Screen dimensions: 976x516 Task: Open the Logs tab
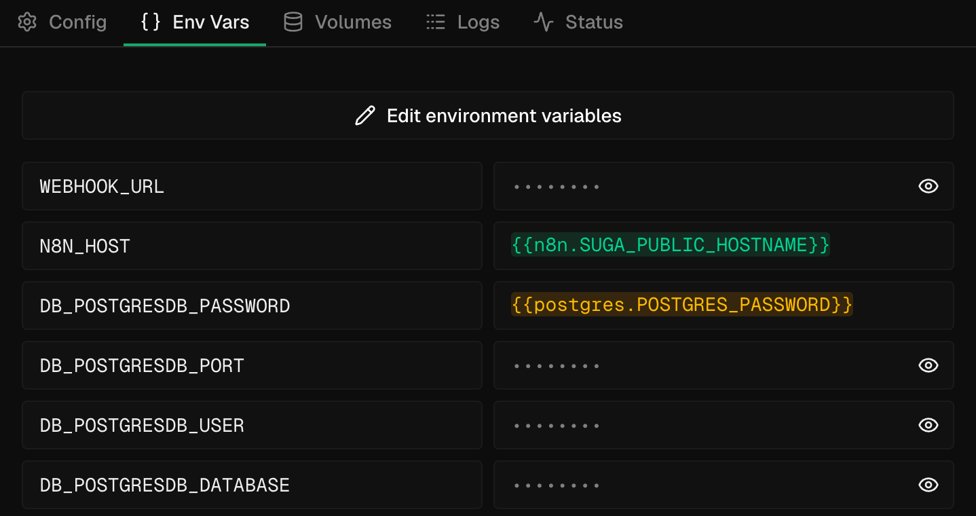tap(463, 22)
